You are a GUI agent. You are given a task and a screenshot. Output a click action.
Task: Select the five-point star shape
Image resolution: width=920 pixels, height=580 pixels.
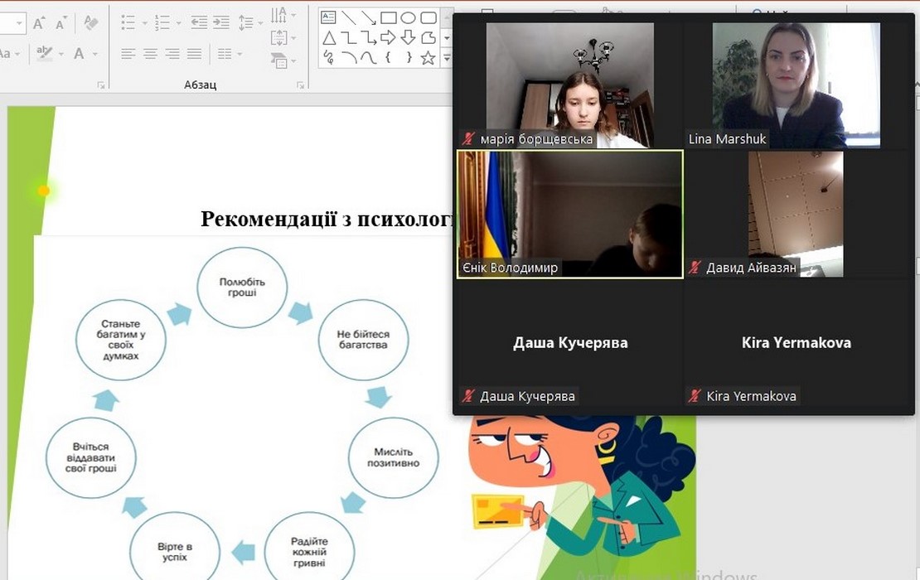pos(428,57)
